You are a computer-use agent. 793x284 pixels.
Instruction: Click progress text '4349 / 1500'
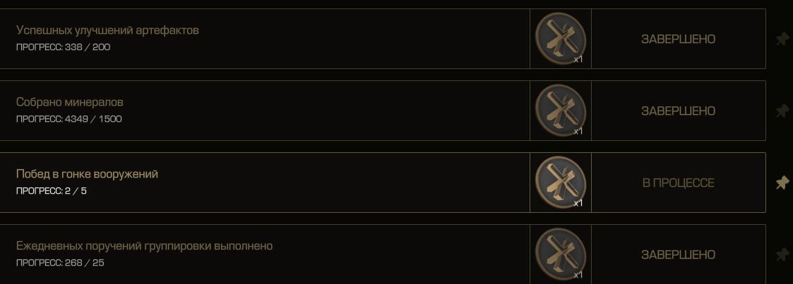[93, 119]
